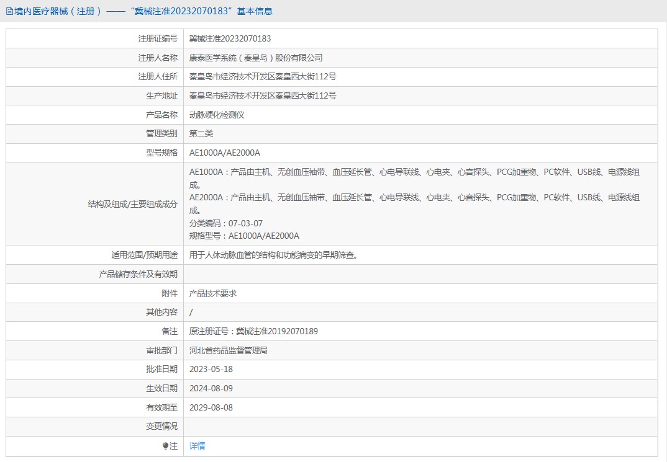The height and width of the screenshot is (462, 667).
Task: Click approving department 河北省药品监督管理局
Action: 228,350
